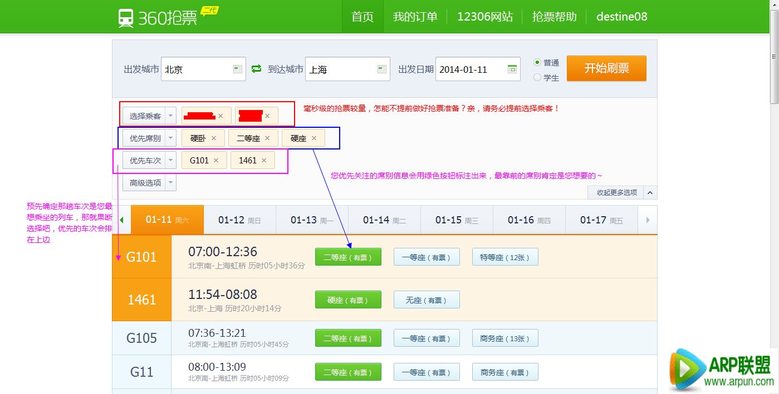This screenshot has height=394, width=779.
Task: Select the 学生 radio button
Action: 537,78
